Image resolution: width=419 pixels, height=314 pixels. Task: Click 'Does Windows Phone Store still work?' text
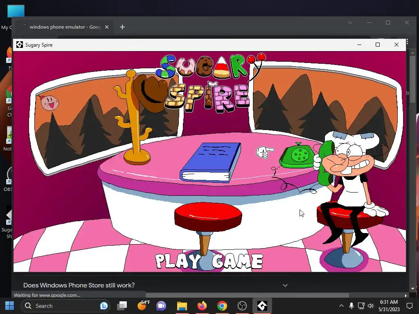79,285
